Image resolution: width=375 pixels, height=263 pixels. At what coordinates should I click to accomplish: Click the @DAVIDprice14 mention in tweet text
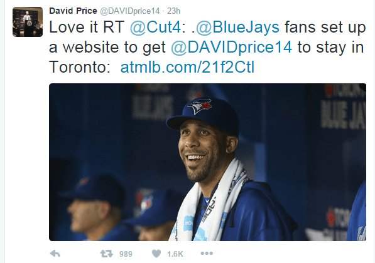click(231, 47)
